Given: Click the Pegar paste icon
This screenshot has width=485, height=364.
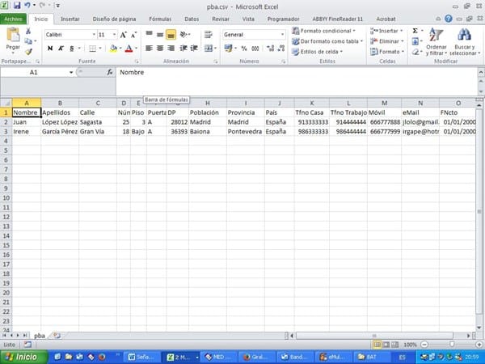Looking at the screenshot, I should click(13, 35).
